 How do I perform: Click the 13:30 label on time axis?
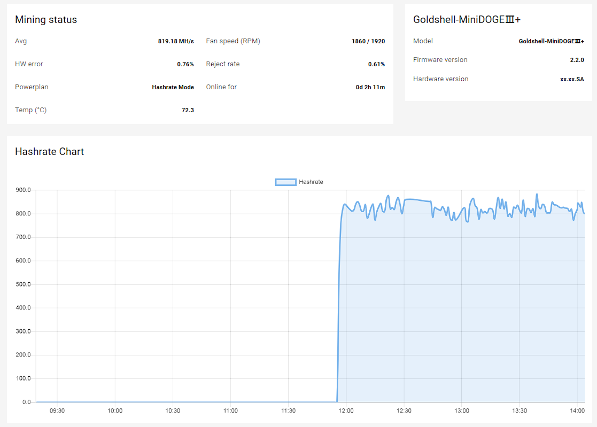[520, 411]
